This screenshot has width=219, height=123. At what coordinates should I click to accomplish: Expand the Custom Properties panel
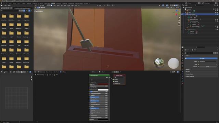[190, 77]
